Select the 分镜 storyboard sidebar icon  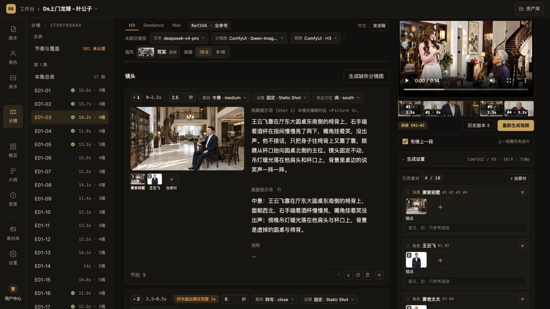(13, 116)
